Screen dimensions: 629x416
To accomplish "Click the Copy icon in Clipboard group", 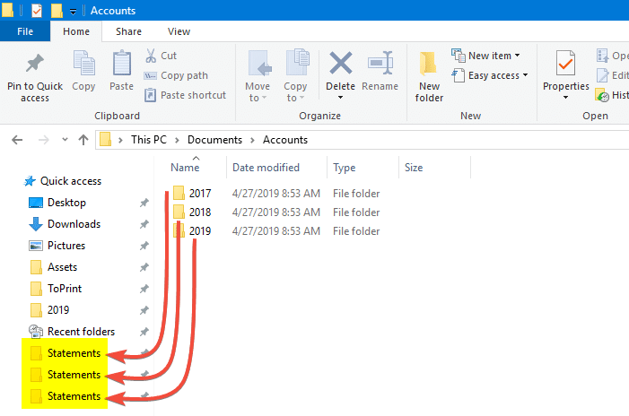I will point(83,63).
